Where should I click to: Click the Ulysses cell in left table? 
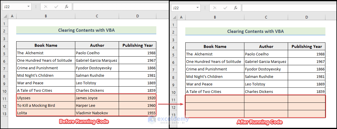point(46,98)
